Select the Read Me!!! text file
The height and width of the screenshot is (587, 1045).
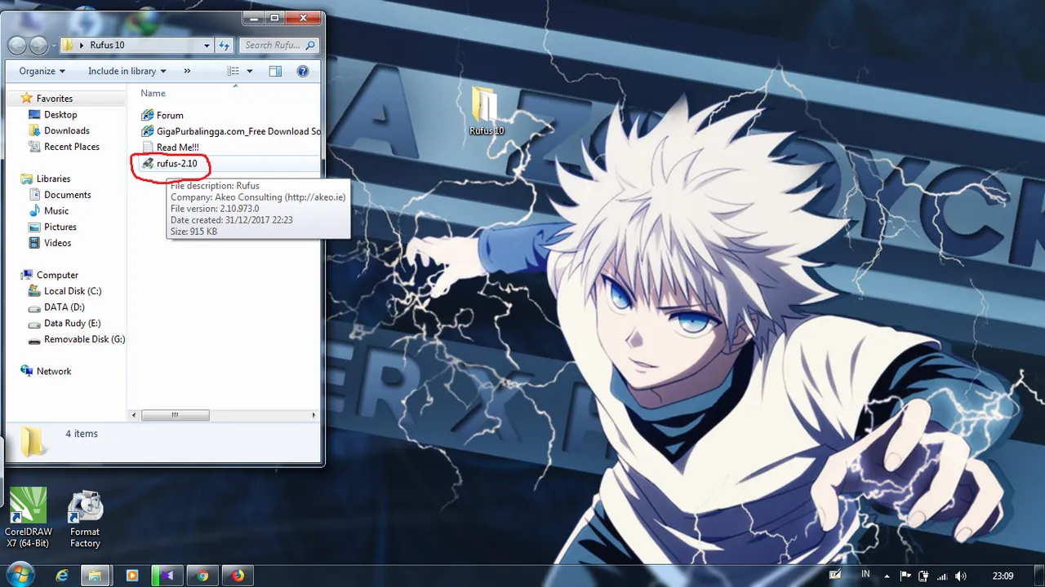pos(170,147)
